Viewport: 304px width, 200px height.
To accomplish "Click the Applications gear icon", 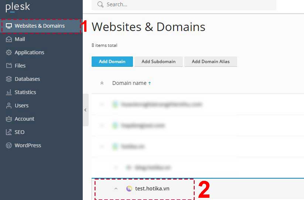I will (x=9, y=52).
